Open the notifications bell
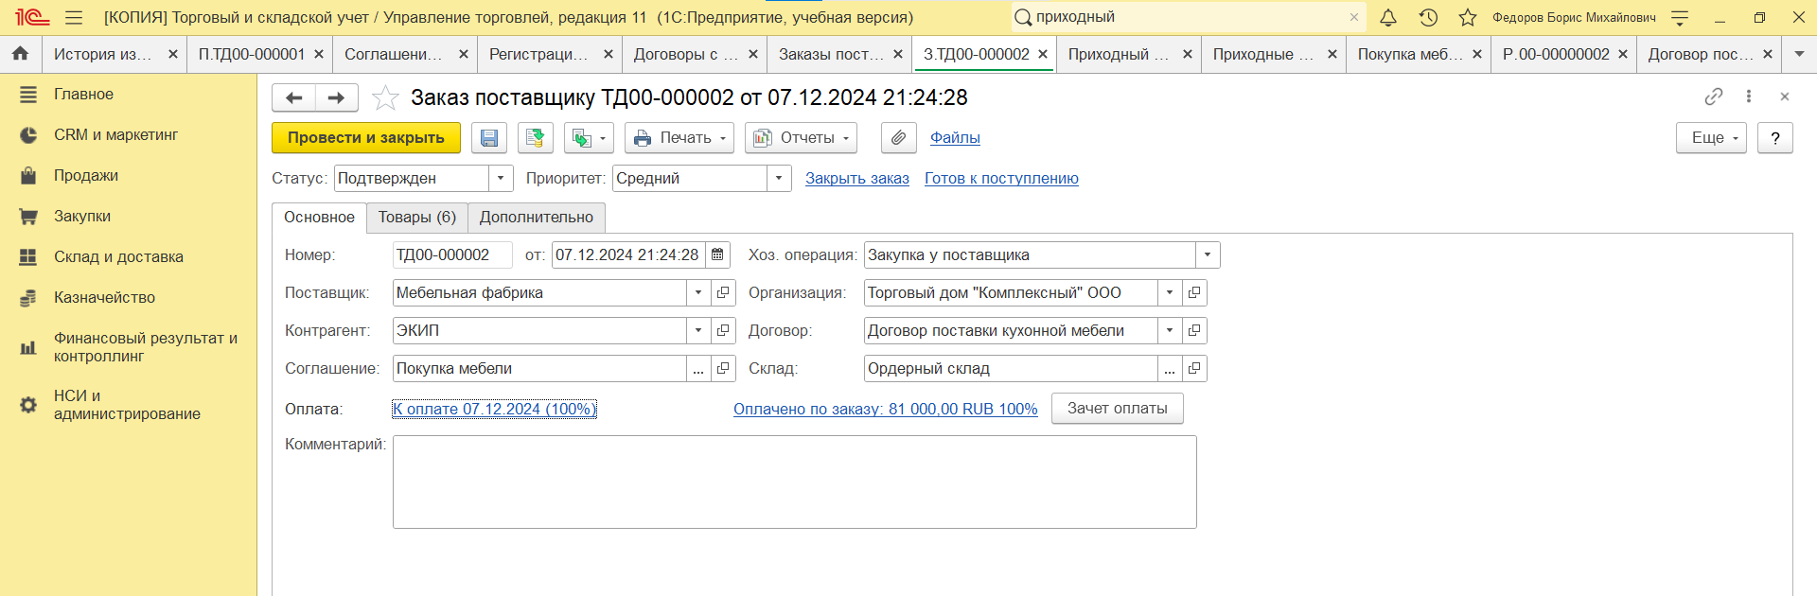The height and width of the screenshot is (596, 1817). [x=1388, y=17]
